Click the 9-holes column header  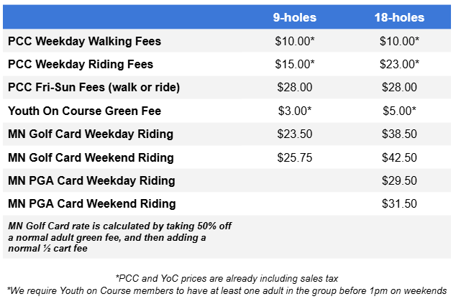(295, 17)
